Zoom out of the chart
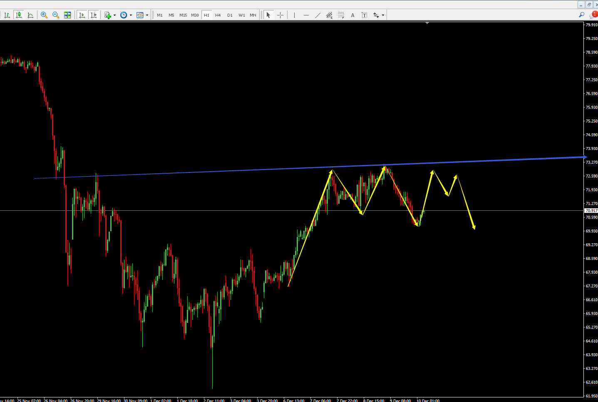The width and height of the screenshot is (598, 402). (56, 15)
